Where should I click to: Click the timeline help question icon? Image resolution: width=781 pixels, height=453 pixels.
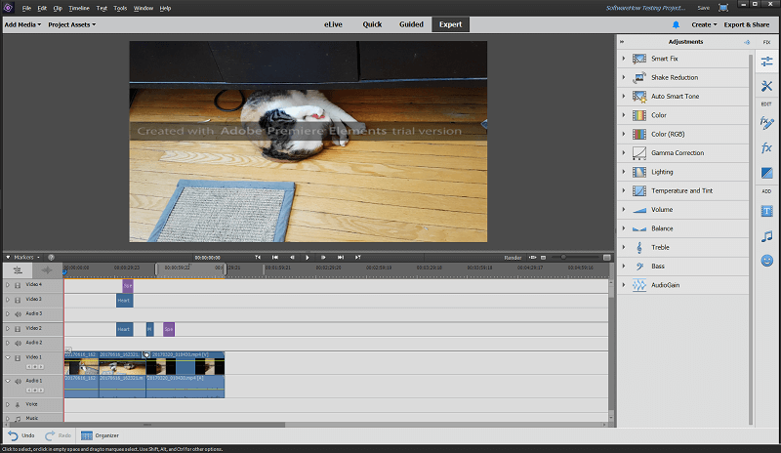pos(51,257)
